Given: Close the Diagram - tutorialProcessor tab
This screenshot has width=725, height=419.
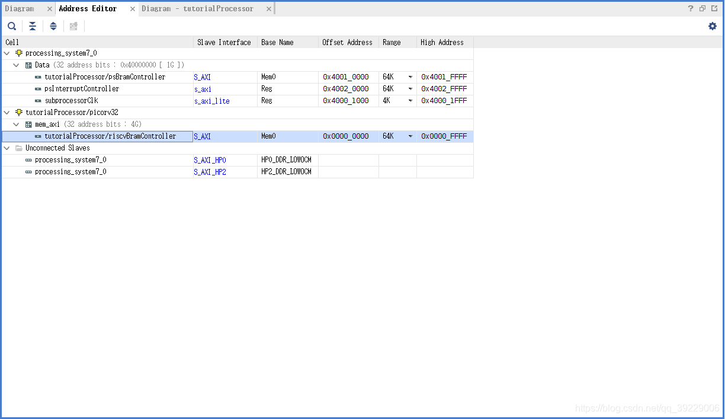Looking at the screenshot, I should point(269,9).
